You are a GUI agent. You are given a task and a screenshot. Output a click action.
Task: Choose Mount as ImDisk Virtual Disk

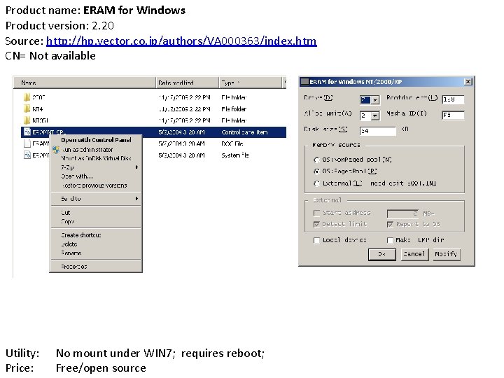[x=96, y=158]
